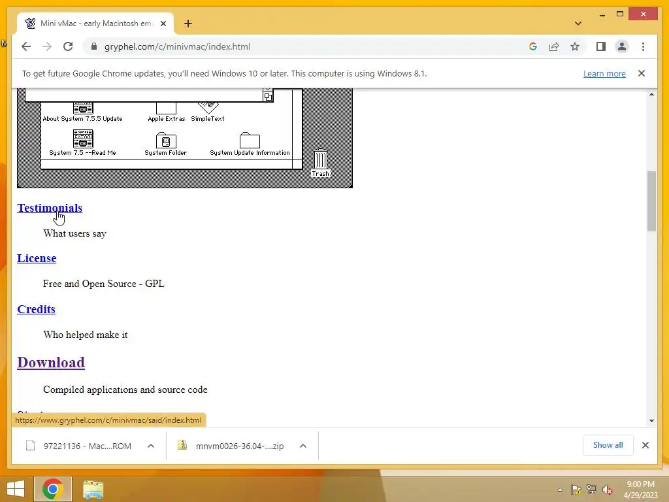
Task: Click the "What users say" text
Action: click(x=74, y=233)
